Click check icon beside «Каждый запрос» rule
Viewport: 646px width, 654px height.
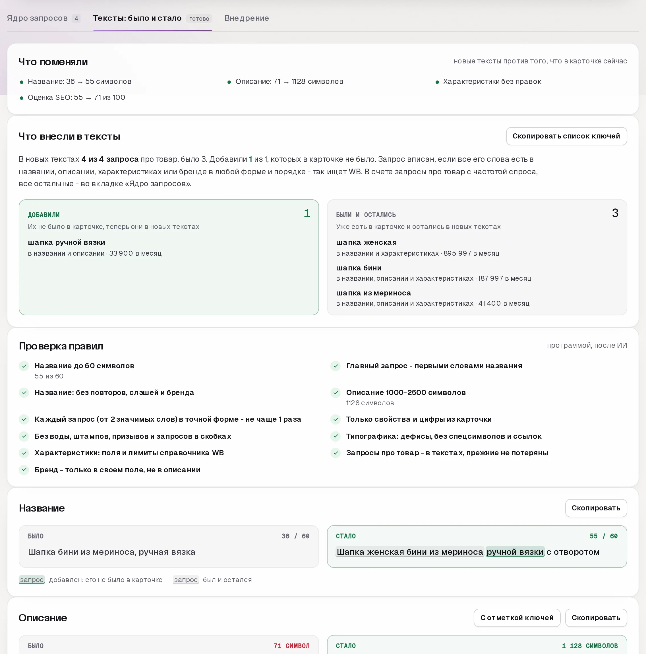click(x=24, y=419)
